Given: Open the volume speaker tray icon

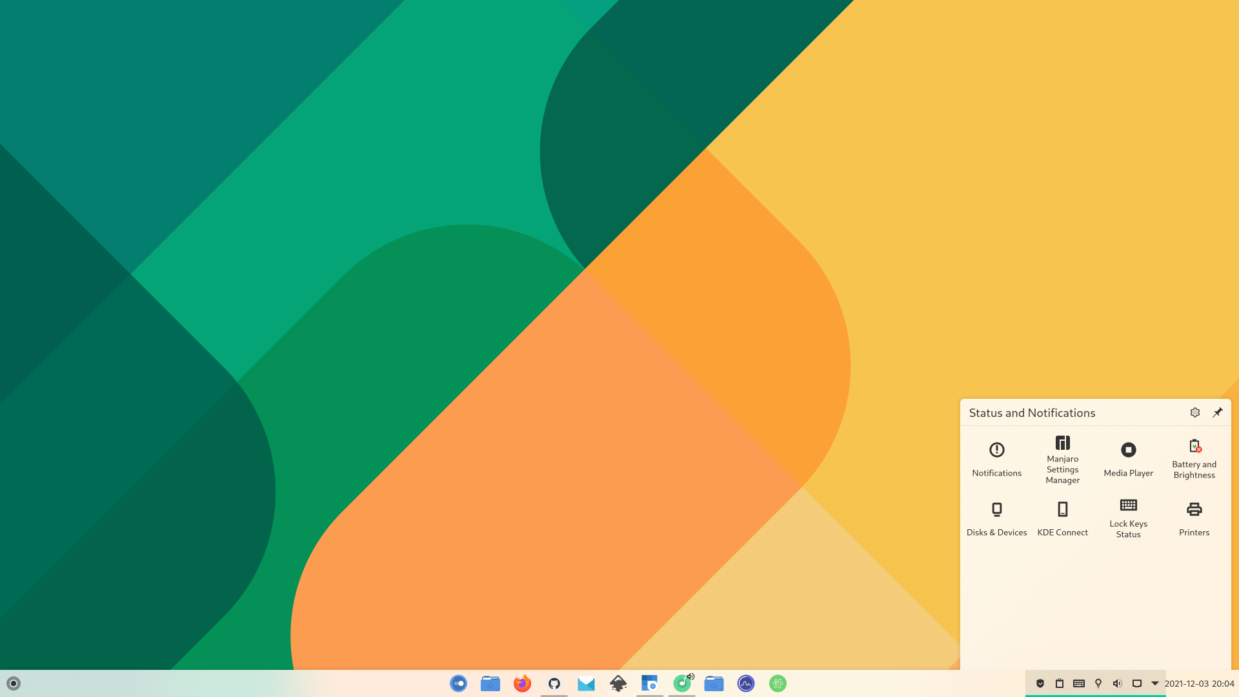Looking at the screenshot, I should [x=1118, y=683].
